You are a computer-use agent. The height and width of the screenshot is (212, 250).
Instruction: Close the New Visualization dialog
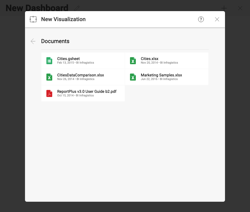[x=217, y=19]
